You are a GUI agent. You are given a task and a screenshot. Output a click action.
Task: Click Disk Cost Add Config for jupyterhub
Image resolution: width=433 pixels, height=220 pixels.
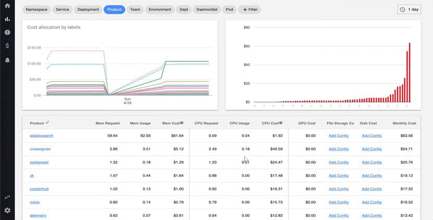pos(371,189)
